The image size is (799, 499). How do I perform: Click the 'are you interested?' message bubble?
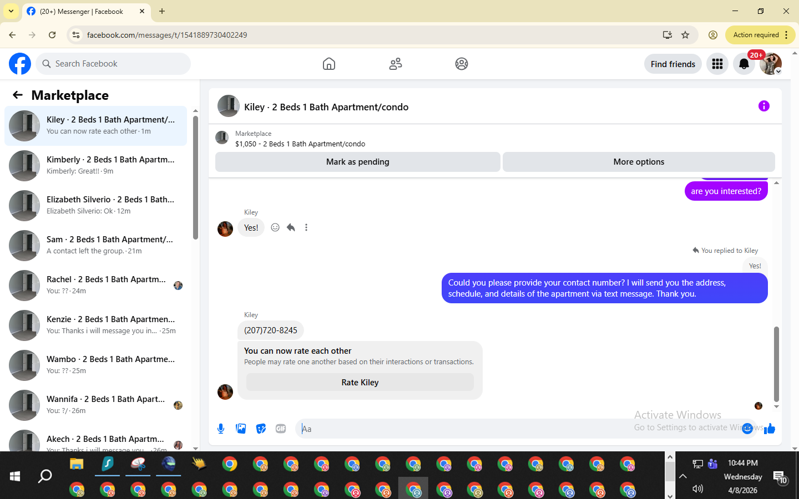pos(726,191)
